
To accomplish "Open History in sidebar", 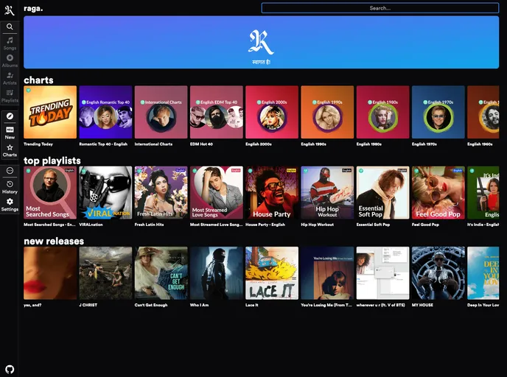I will pos(10,187).
